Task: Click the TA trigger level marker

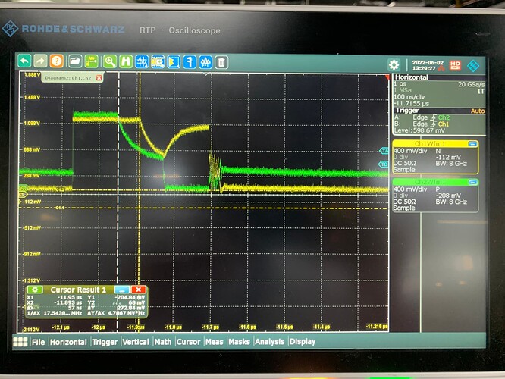Action: click(x=384, y=151)
